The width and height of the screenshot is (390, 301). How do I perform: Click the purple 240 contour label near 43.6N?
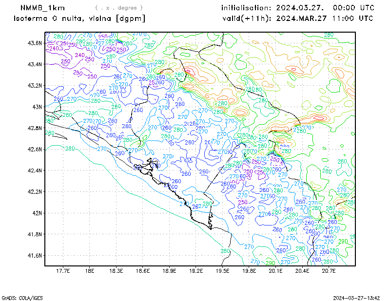click(54, 49)
